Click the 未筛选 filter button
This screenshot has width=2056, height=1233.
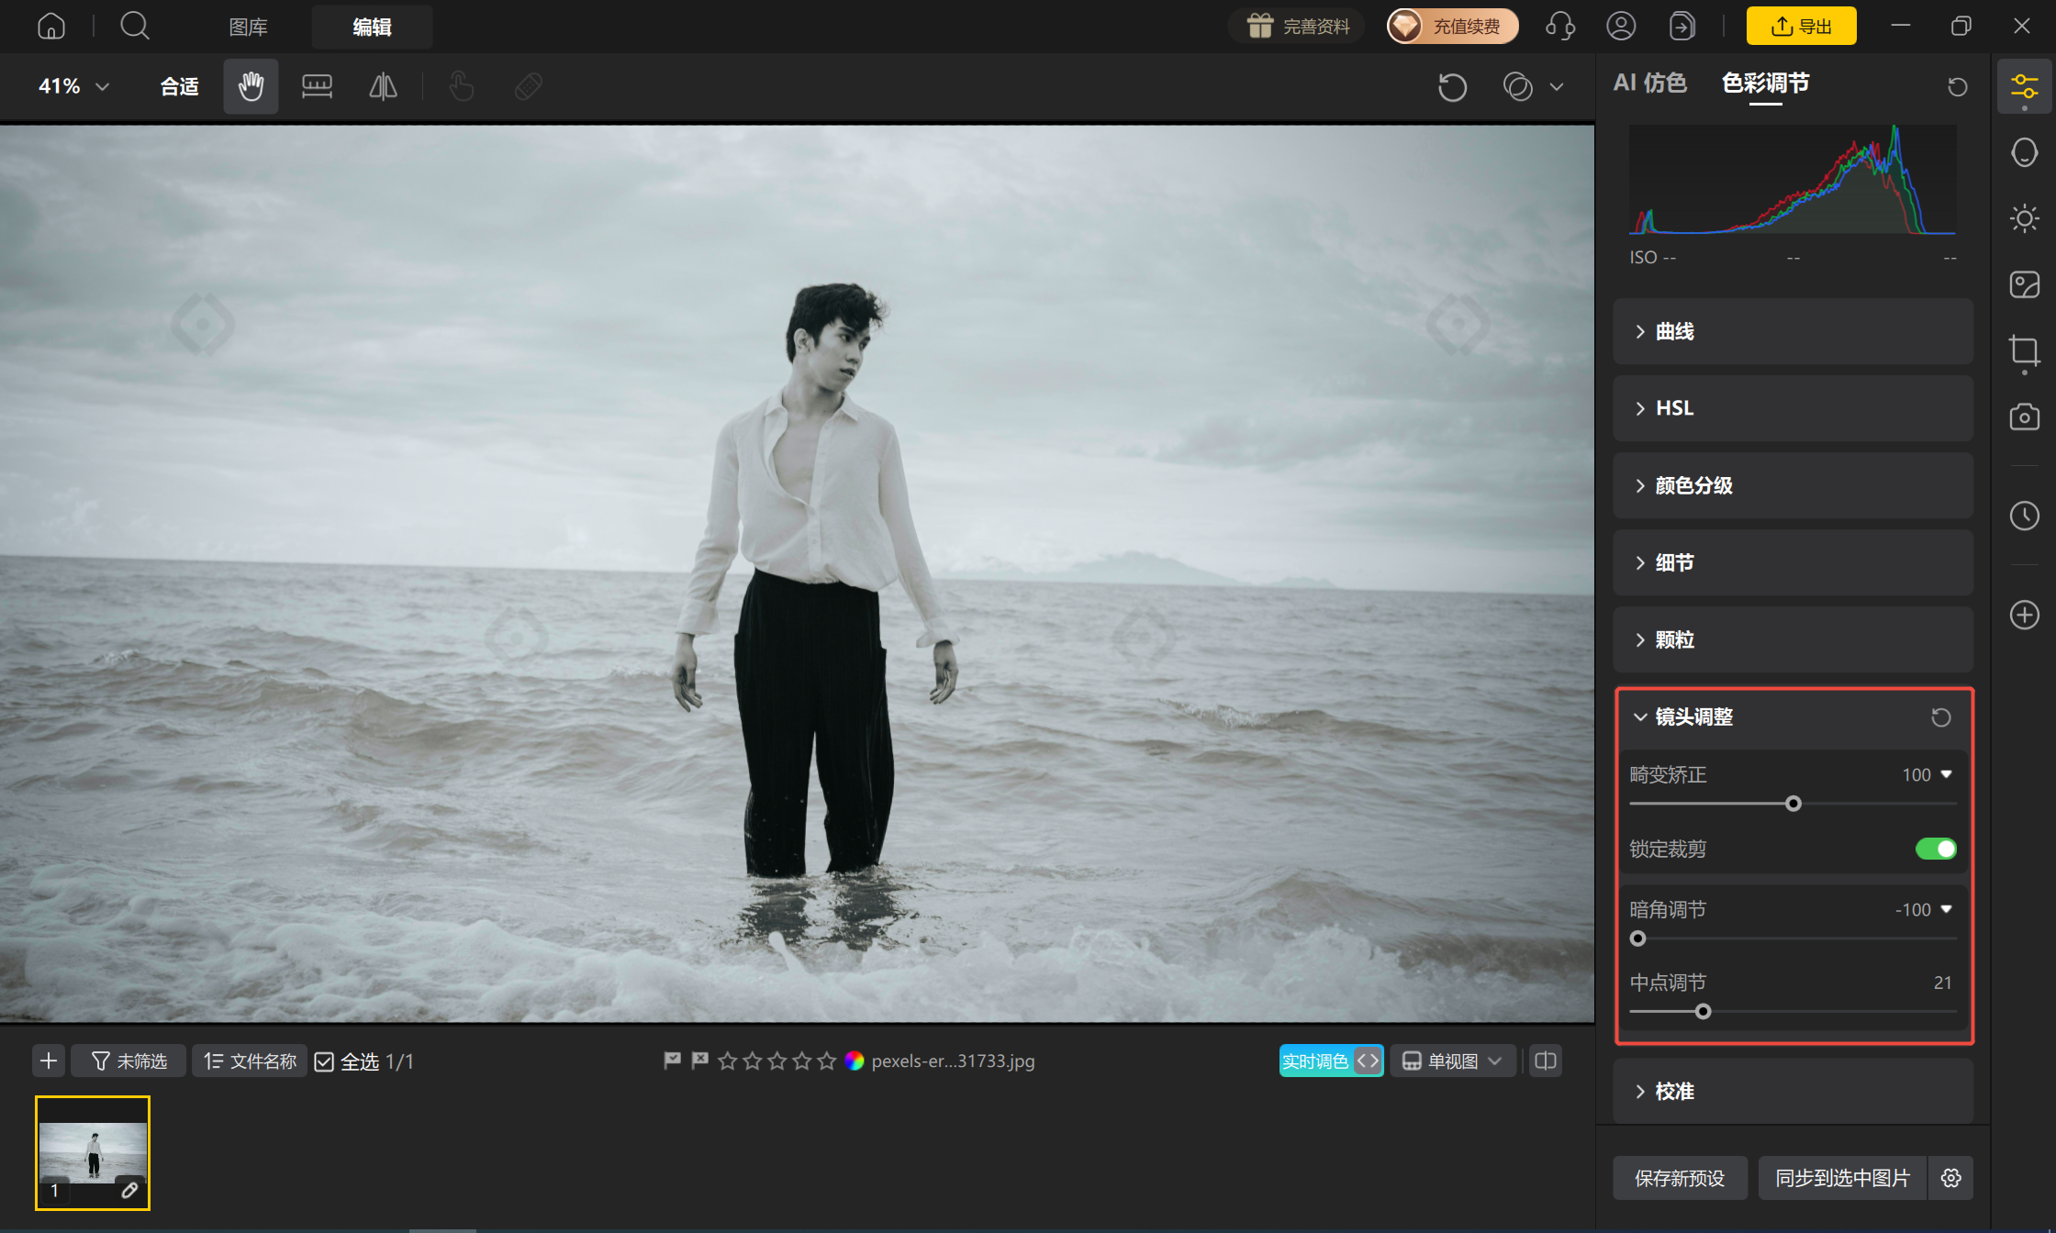pyautogui.click(x=128, y=1061)
